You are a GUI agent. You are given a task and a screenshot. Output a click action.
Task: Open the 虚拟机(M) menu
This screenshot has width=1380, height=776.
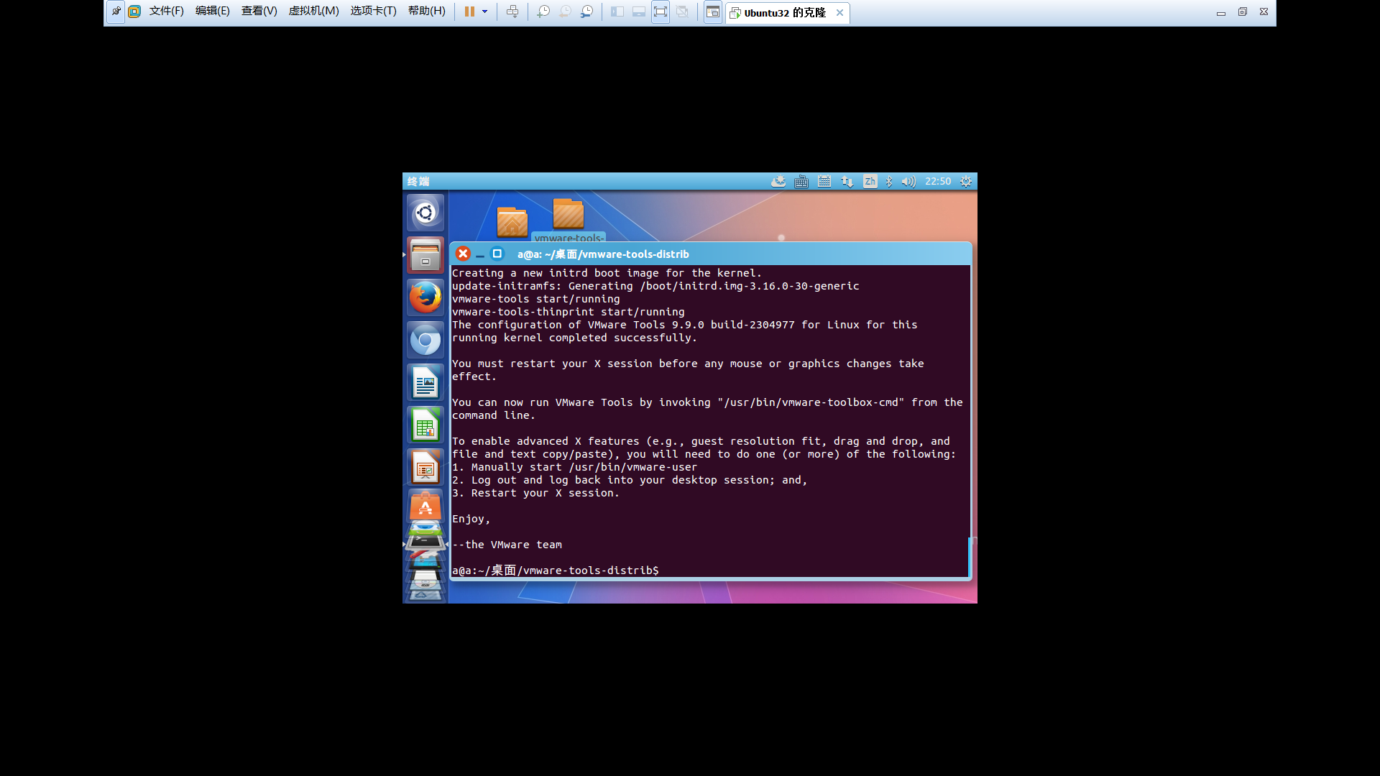pos(313,11)
